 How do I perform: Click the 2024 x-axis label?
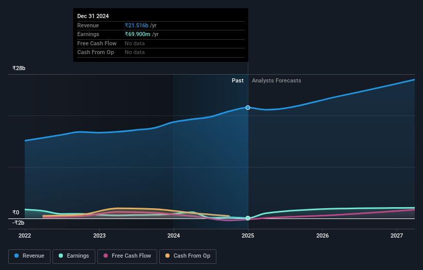pyautogui.click(x=174, y=235)
